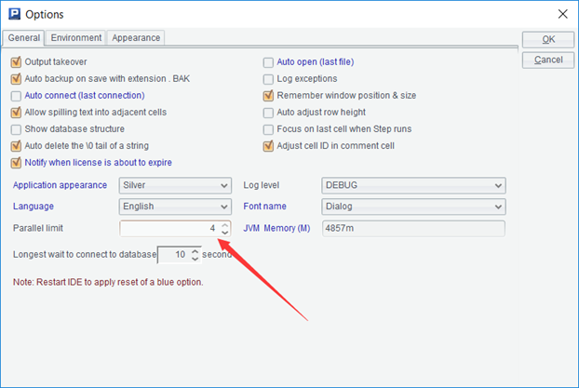Toggle Show database structure option
The width and height of the screenshot is (579, 388).
(16, 129)
